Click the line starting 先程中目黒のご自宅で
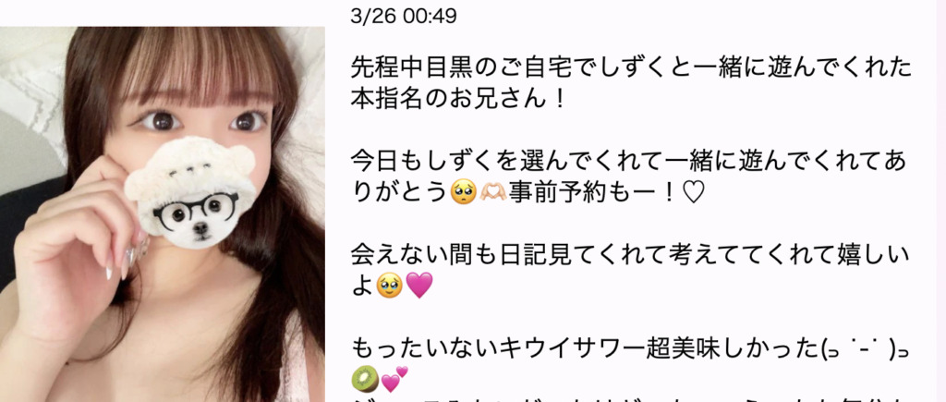 [631, 69]
